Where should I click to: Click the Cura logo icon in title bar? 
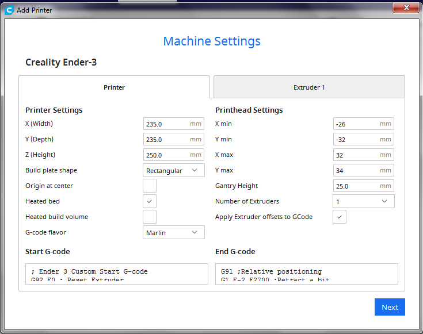click(9, 10)
